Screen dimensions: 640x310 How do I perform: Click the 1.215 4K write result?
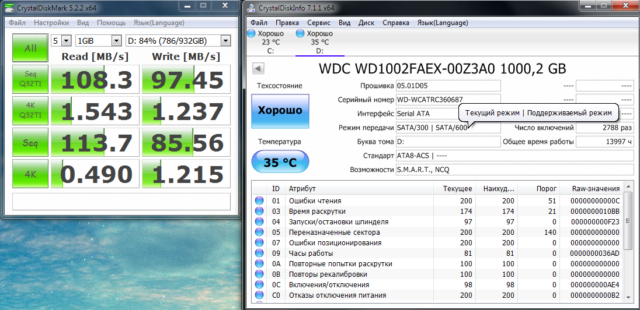(186, 174)
